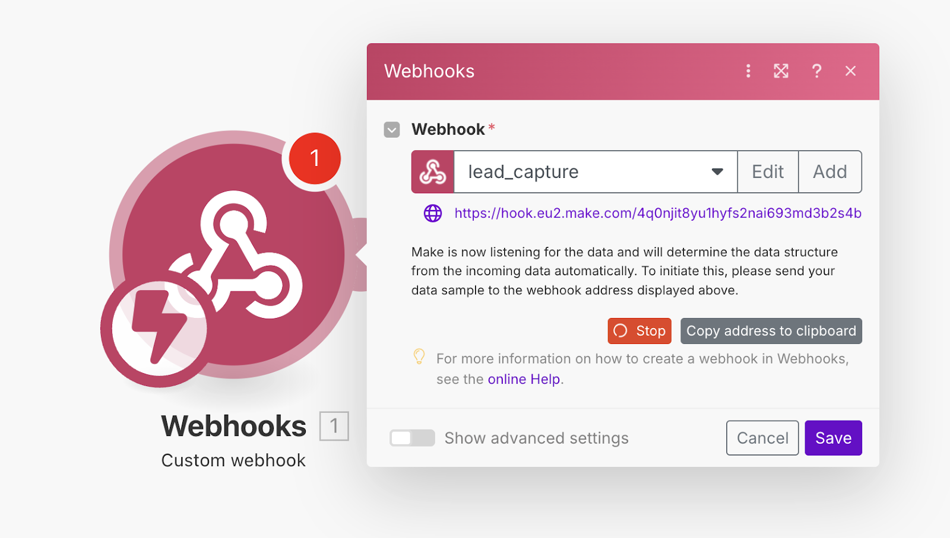The image size is (950, 538).
Task: Edit the selected lead_capture webhook
Action: click(x=768, y=172)
